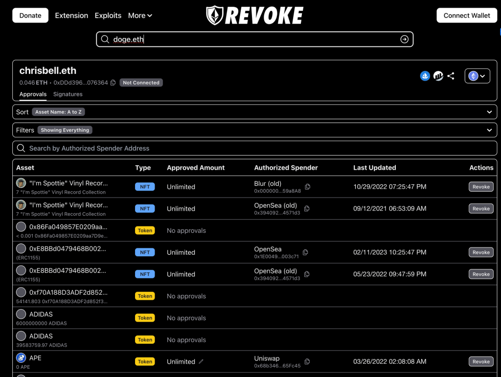The height and width of the screenshot is (377, 501).
Task: Click the Connect Wallet button
Action: pyautogui.click(x=466, y=15)
